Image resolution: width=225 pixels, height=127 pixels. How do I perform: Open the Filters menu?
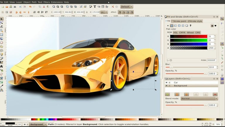click(47, 2)
